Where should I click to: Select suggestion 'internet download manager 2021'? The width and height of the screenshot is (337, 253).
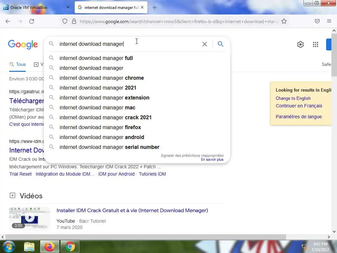137,88
